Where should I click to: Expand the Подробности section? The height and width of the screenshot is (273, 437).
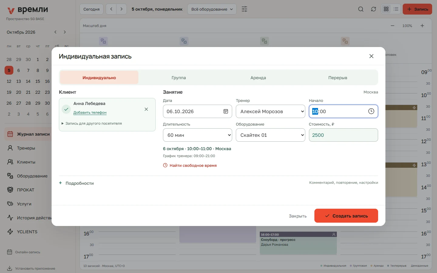(76, 183)
